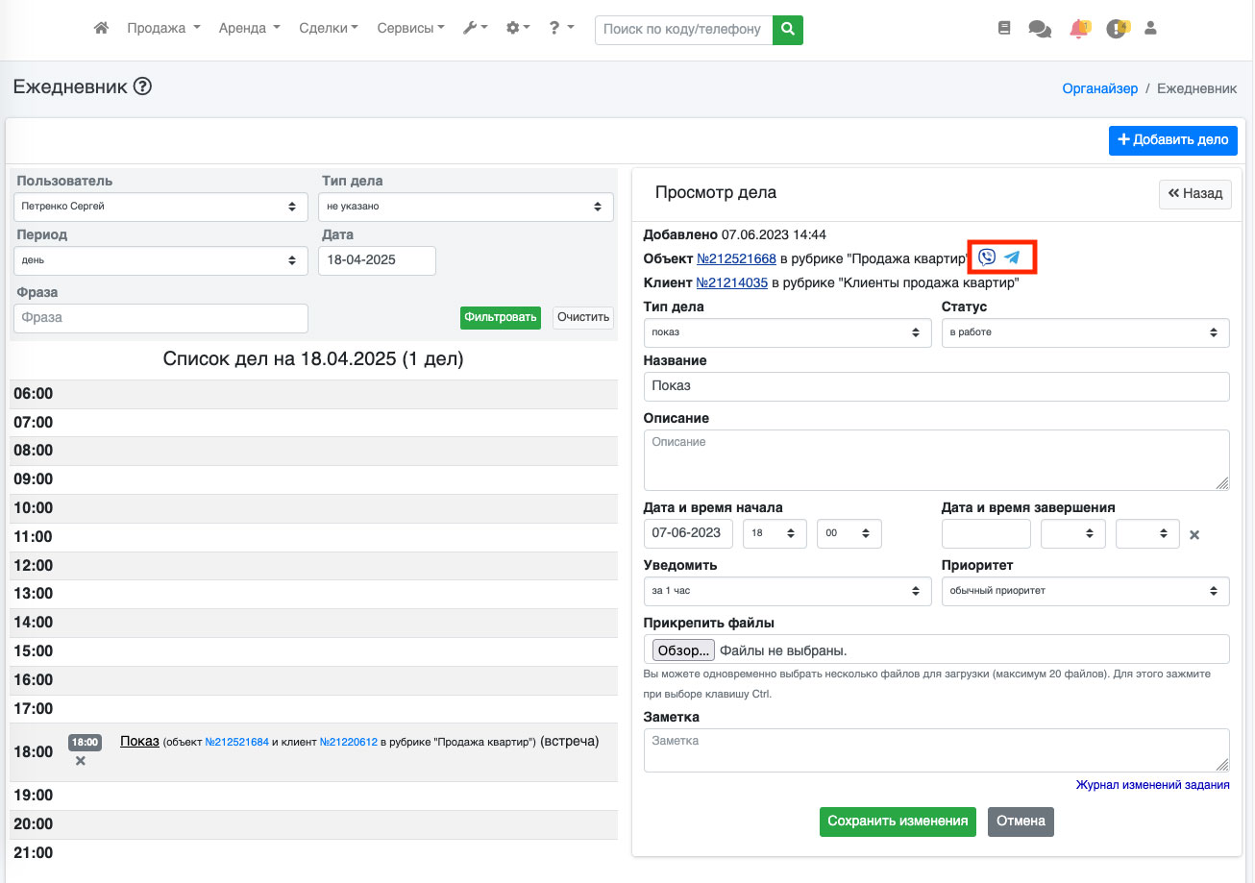Clear end date with the x icon

1194,535
